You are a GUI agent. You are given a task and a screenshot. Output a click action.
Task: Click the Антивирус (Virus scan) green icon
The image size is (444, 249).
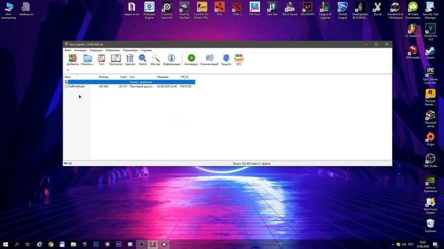[191, 60]
